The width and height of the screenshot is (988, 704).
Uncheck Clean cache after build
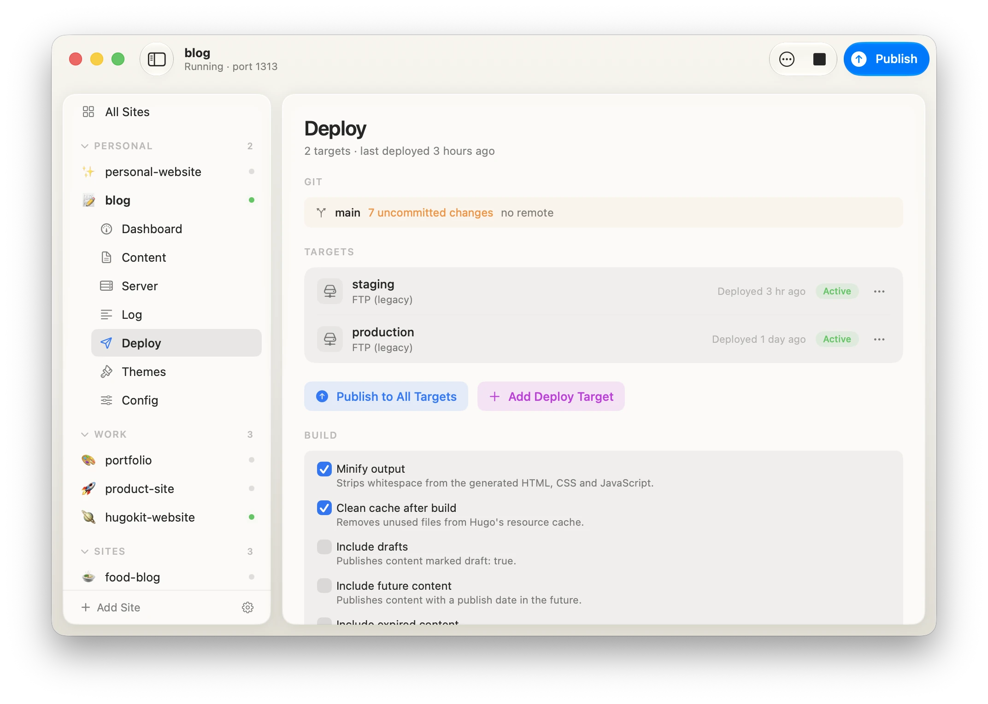click(x=324, y=508)
